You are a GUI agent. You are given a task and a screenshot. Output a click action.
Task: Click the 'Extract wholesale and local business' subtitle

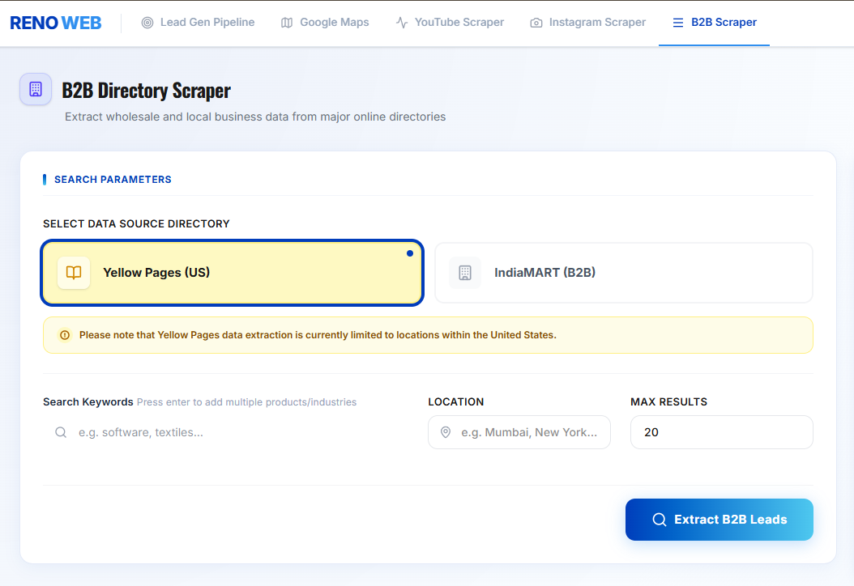[255, 117]
